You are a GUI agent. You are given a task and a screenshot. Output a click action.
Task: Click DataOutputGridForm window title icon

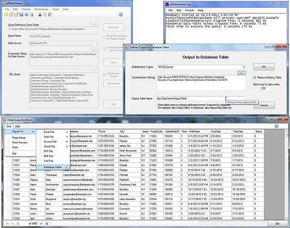click(x=5, y=120)
